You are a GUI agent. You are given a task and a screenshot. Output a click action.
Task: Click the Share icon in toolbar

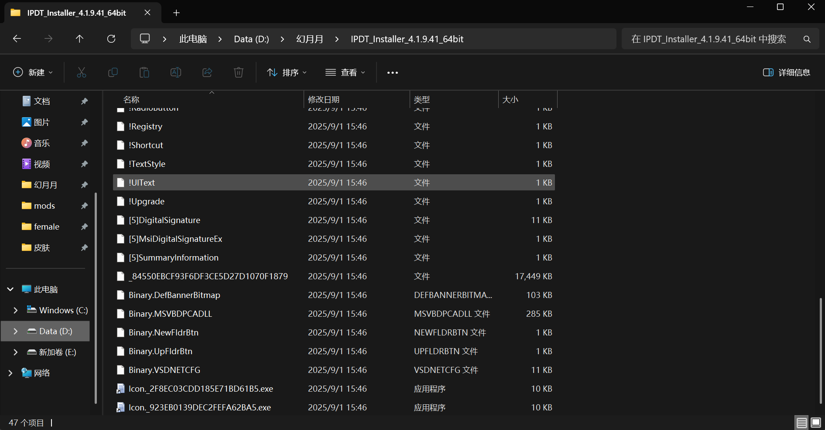tap(207, 72)
